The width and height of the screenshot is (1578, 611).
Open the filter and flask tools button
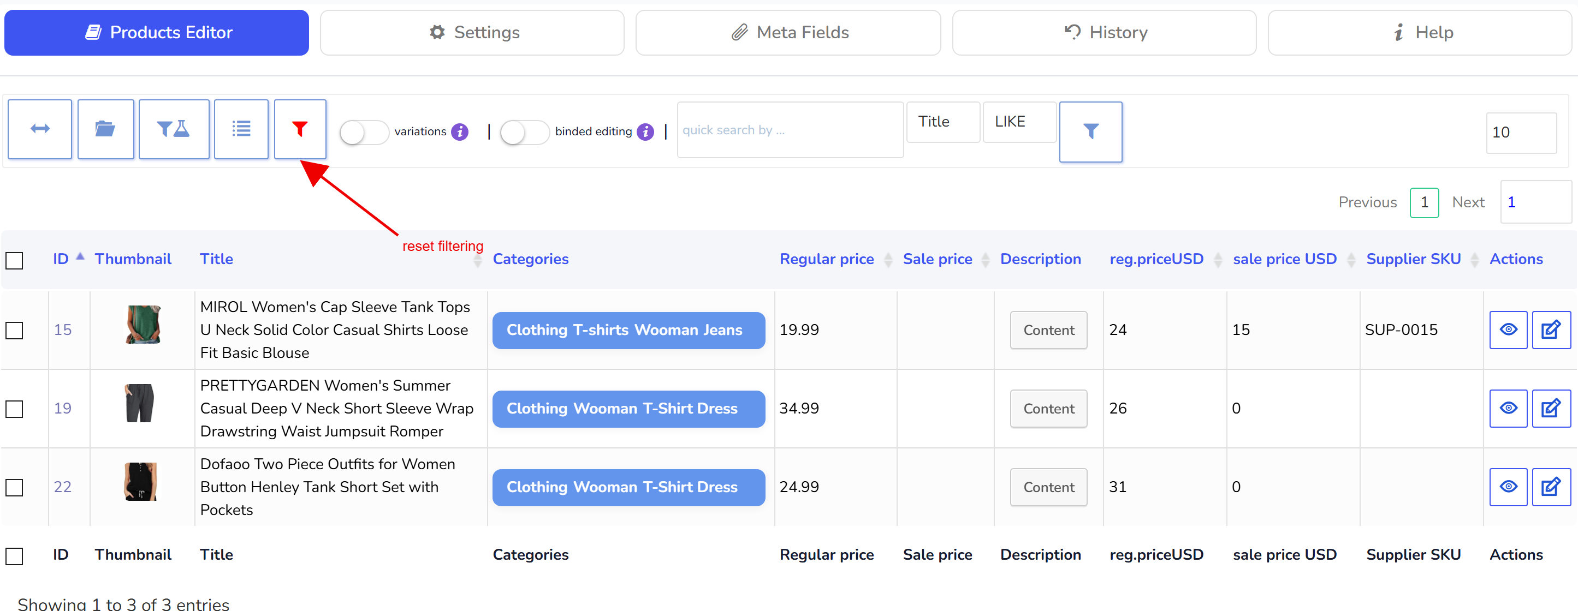click(174, 129)
